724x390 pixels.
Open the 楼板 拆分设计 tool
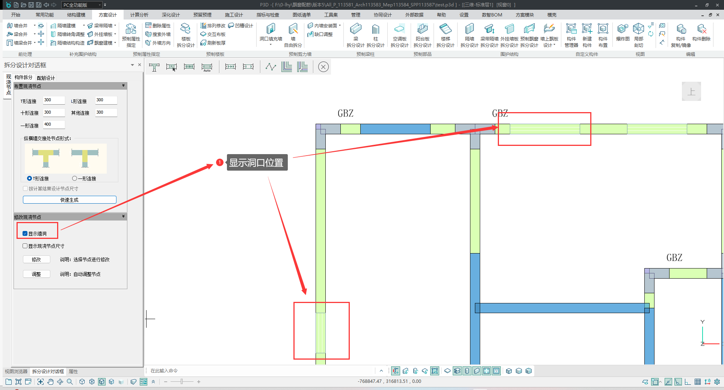186,30
